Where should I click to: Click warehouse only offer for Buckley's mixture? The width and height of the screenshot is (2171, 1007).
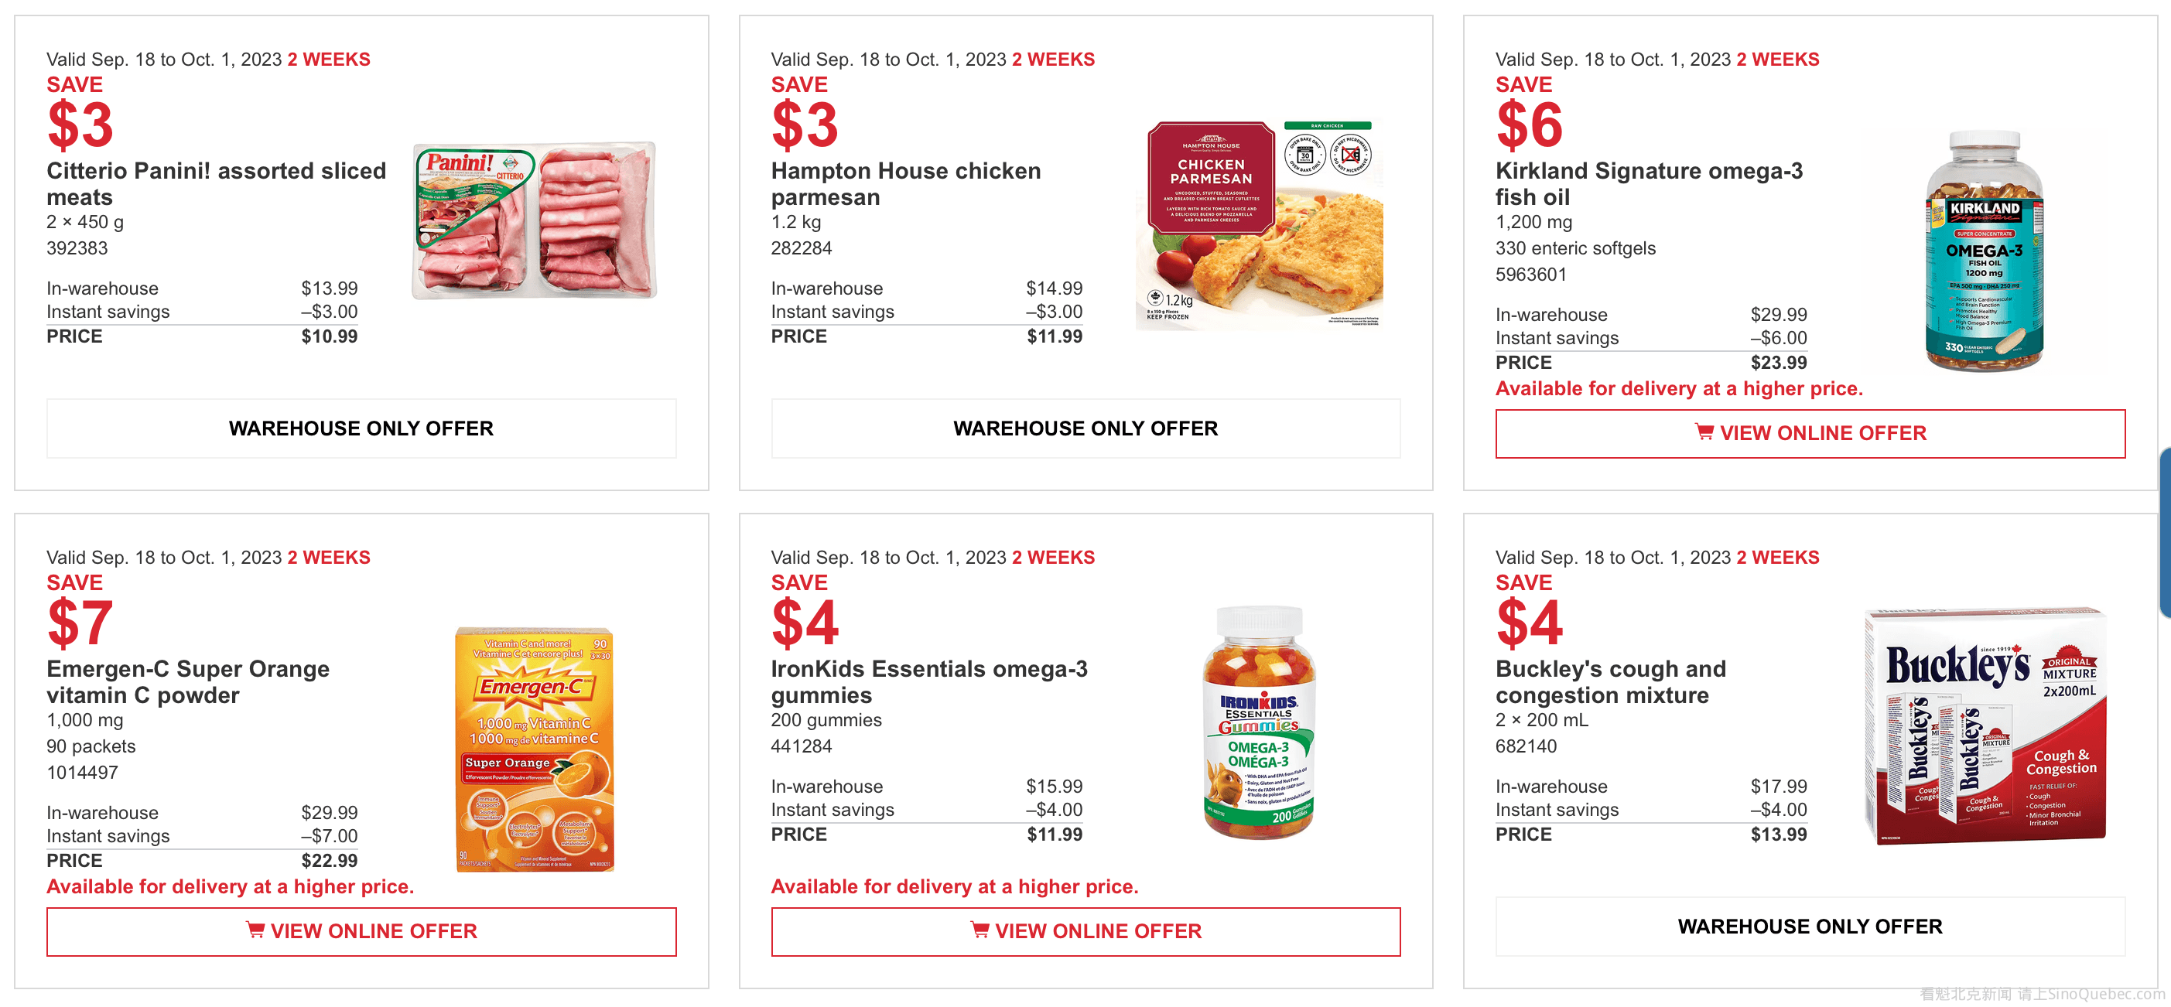click(x=1810, y=926)
